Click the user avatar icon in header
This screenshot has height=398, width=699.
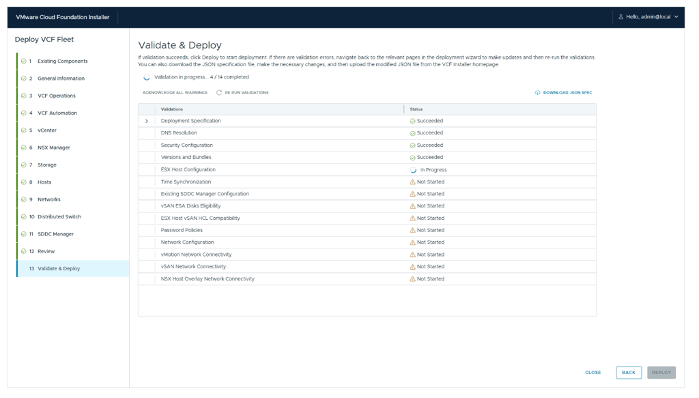pos(620,17)
